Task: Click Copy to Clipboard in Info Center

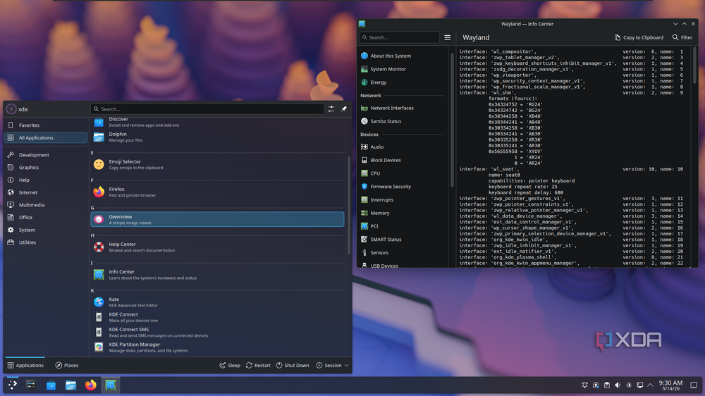Action: click(639, 37)
